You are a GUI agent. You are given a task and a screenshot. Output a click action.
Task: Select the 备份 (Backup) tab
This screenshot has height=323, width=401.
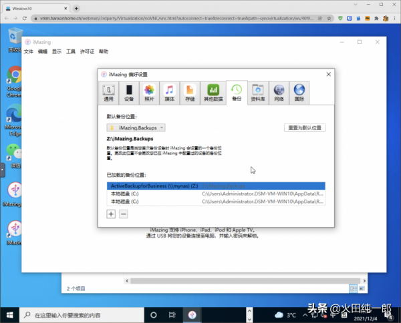click(x=237, y=93)
